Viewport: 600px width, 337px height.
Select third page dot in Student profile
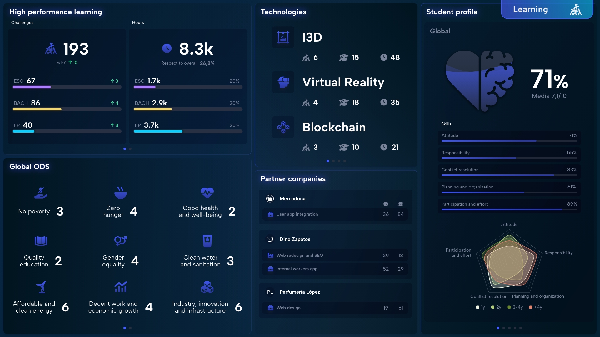coord(509,328)
